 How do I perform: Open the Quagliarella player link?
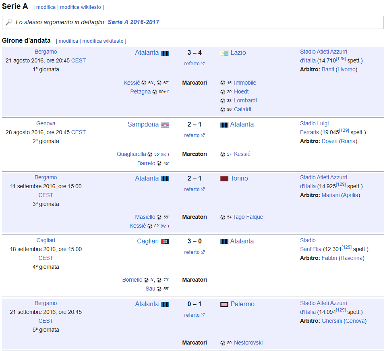point(131,154)
